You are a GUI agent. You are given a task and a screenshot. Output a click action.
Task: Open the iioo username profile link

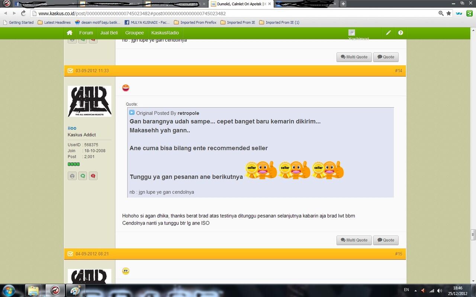click(72, 128)
